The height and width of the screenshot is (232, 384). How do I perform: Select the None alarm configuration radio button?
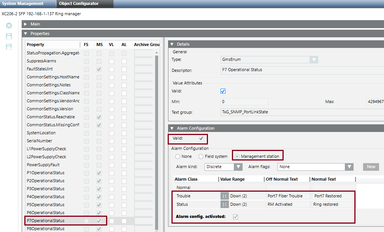pyautogui.click(x=177, y=156)
